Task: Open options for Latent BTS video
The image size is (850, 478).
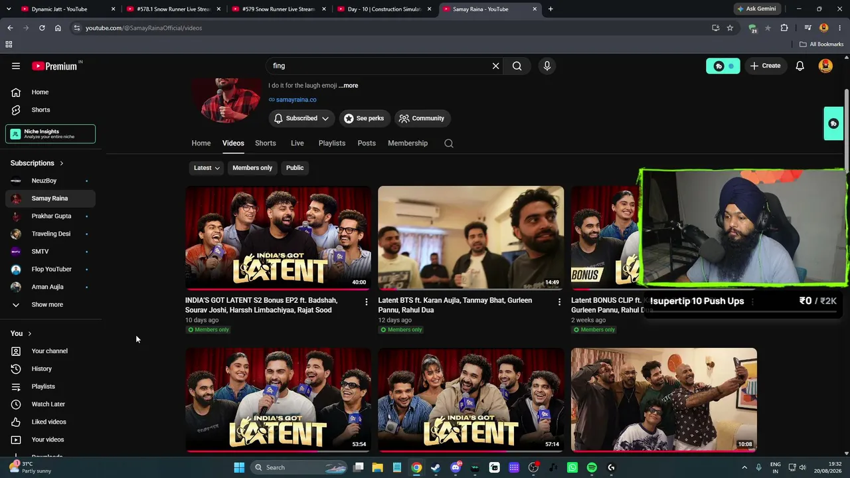Action: click(x=559, y=302)
